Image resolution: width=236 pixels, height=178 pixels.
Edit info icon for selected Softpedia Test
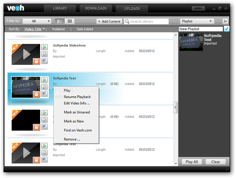click(x=44, y=87)
